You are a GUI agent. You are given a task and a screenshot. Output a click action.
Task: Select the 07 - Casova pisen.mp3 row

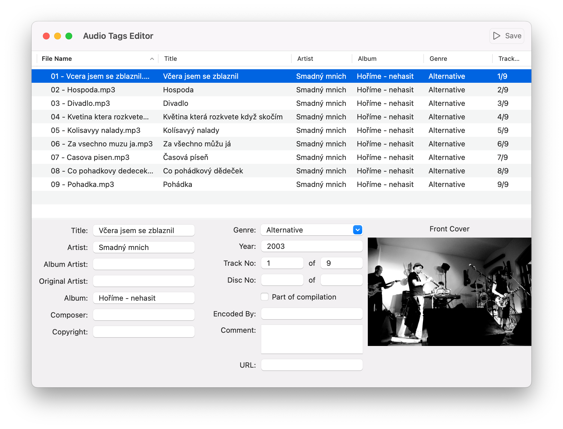[90, 157]
